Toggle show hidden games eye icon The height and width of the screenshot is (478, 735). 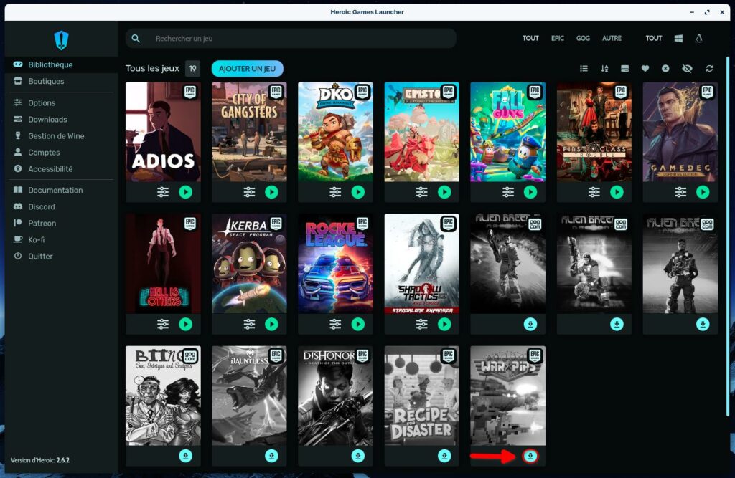click(687, 69)
